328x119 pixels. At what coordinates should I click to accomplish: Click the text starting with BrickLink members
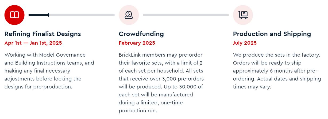pyautogui.click(x=160, y=55)
